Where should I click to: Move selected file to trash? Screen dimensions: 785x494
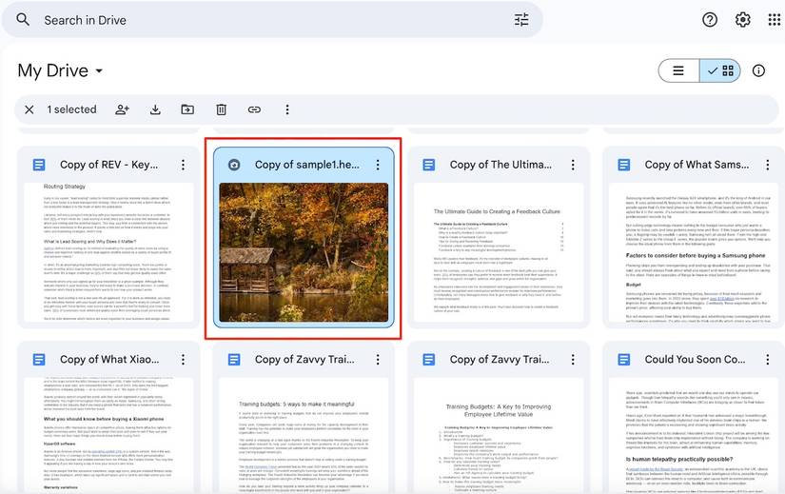coord(221,109)
